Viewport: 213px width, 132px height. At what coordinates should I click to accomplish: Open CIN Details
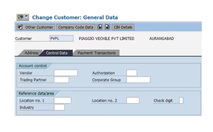[123, 27]
